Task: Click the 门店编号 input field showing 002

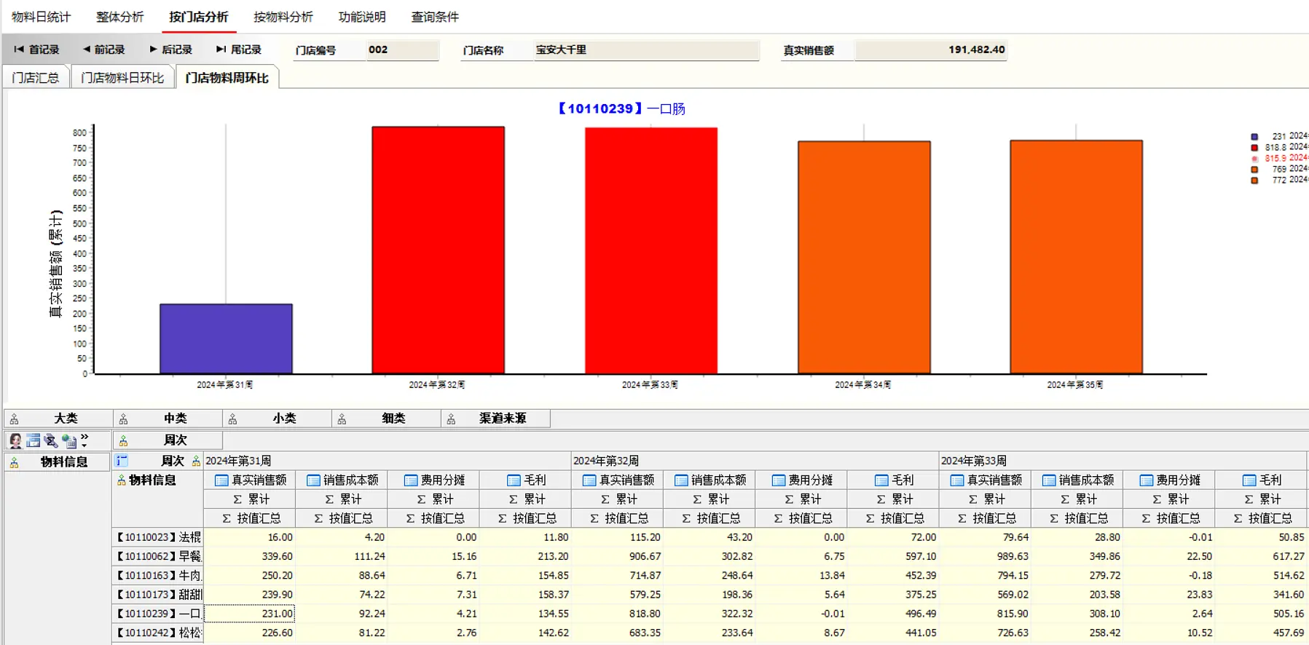Action: pyautogui.click(x=402, y=50)
